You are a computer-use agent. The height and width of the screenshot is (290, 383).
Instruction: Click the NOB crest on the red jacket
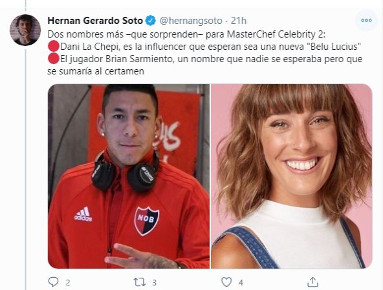click(x=147, y=221)
